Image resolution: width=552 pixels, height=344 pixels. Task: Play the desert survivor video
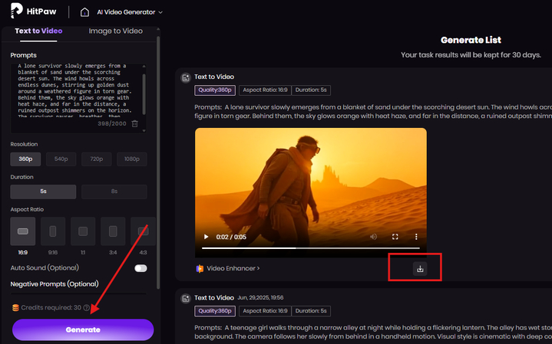coord(206,237)
